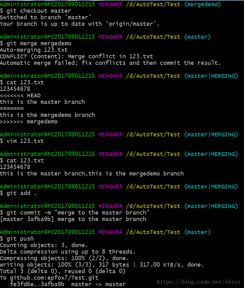Click the standalone line 'this is the mergedemo branch'
Screen dimensions: 244x288
click(47, 115)
